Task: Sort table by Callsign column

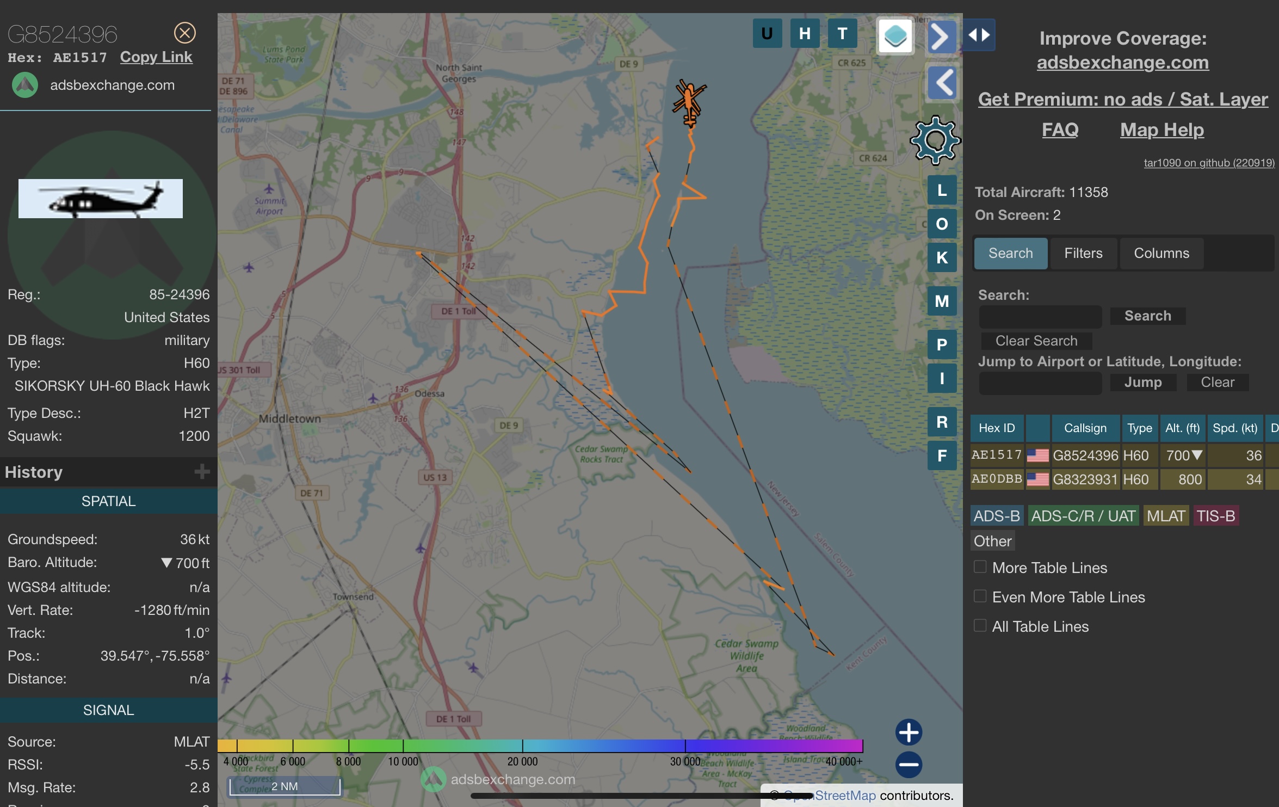Action: [x=1085, y=428]
